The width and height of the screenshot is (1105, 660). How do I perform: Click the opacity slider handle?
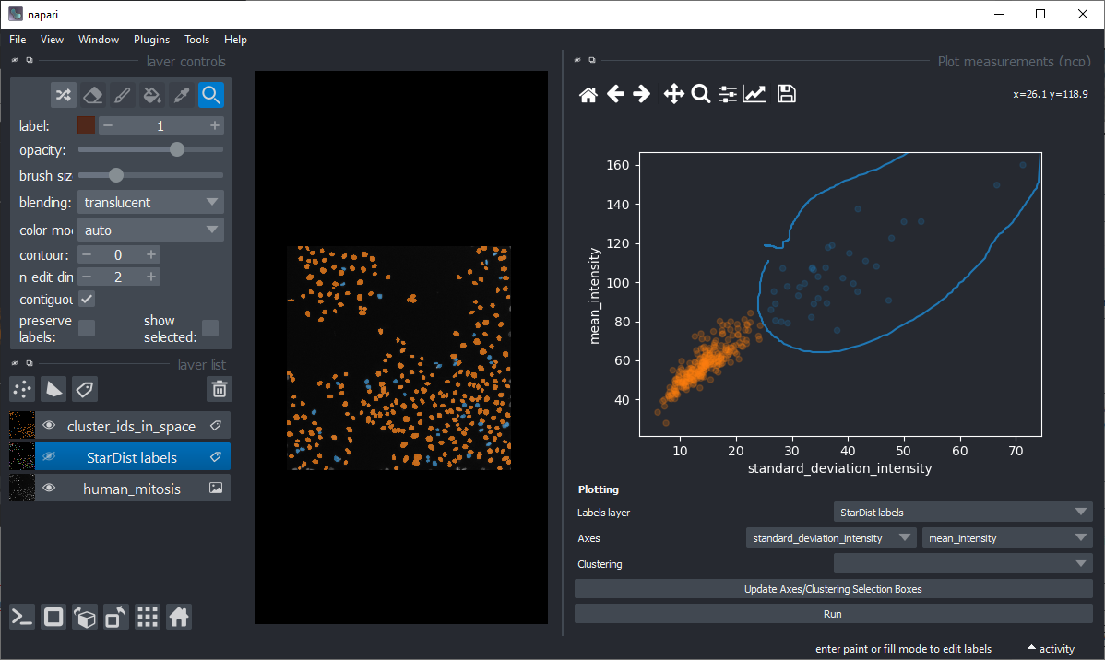[177, 149]
